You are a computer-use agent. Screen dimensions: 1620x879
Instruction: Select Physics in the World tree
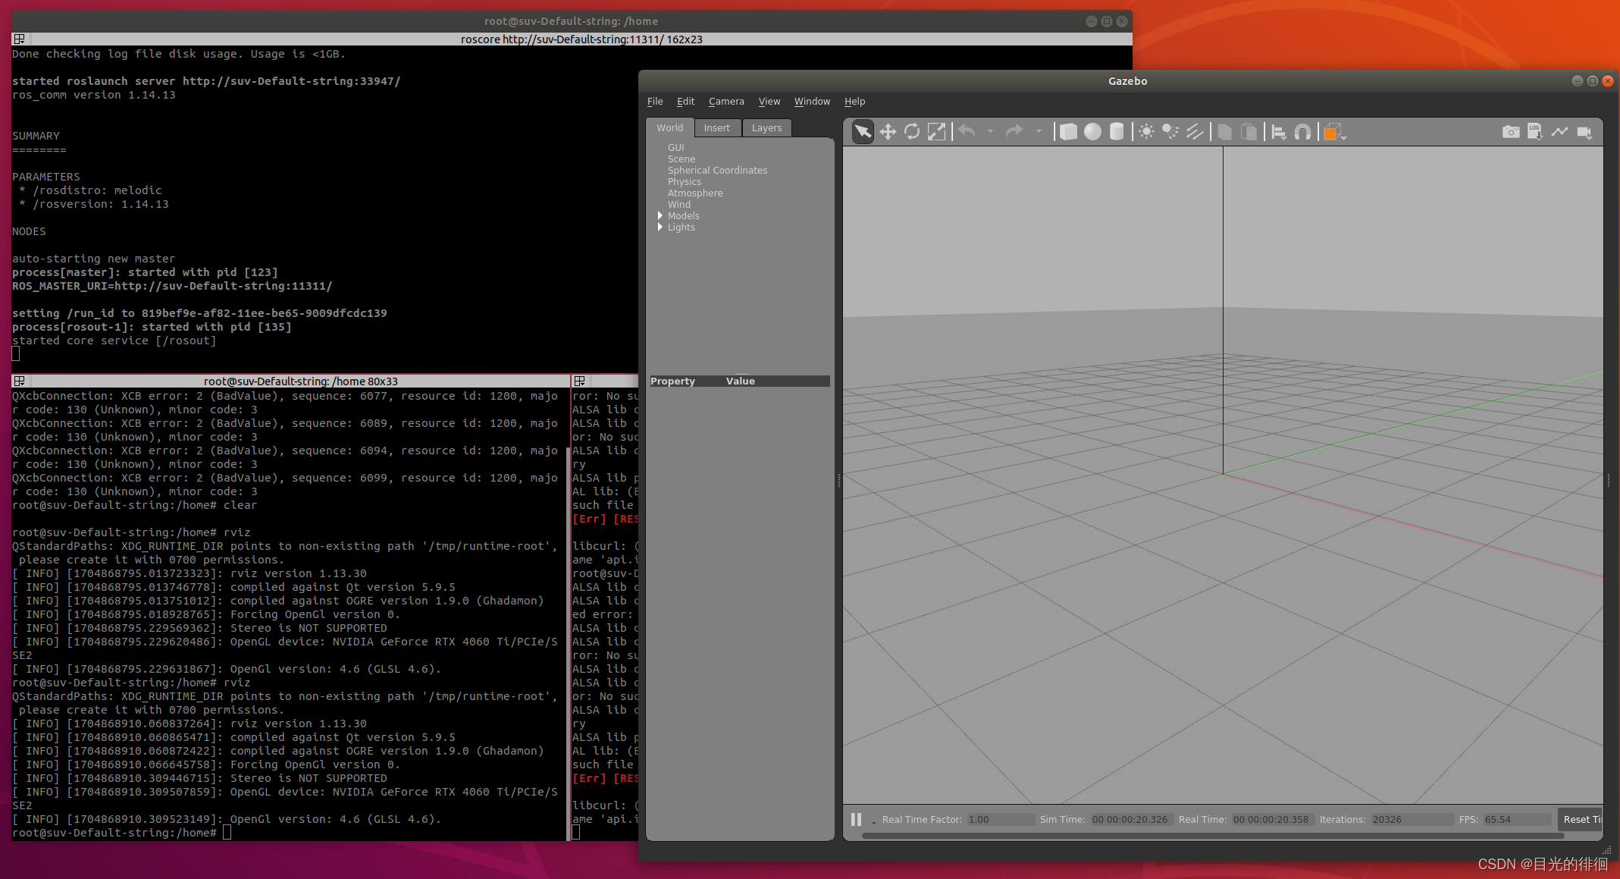(x=684, y=182)
